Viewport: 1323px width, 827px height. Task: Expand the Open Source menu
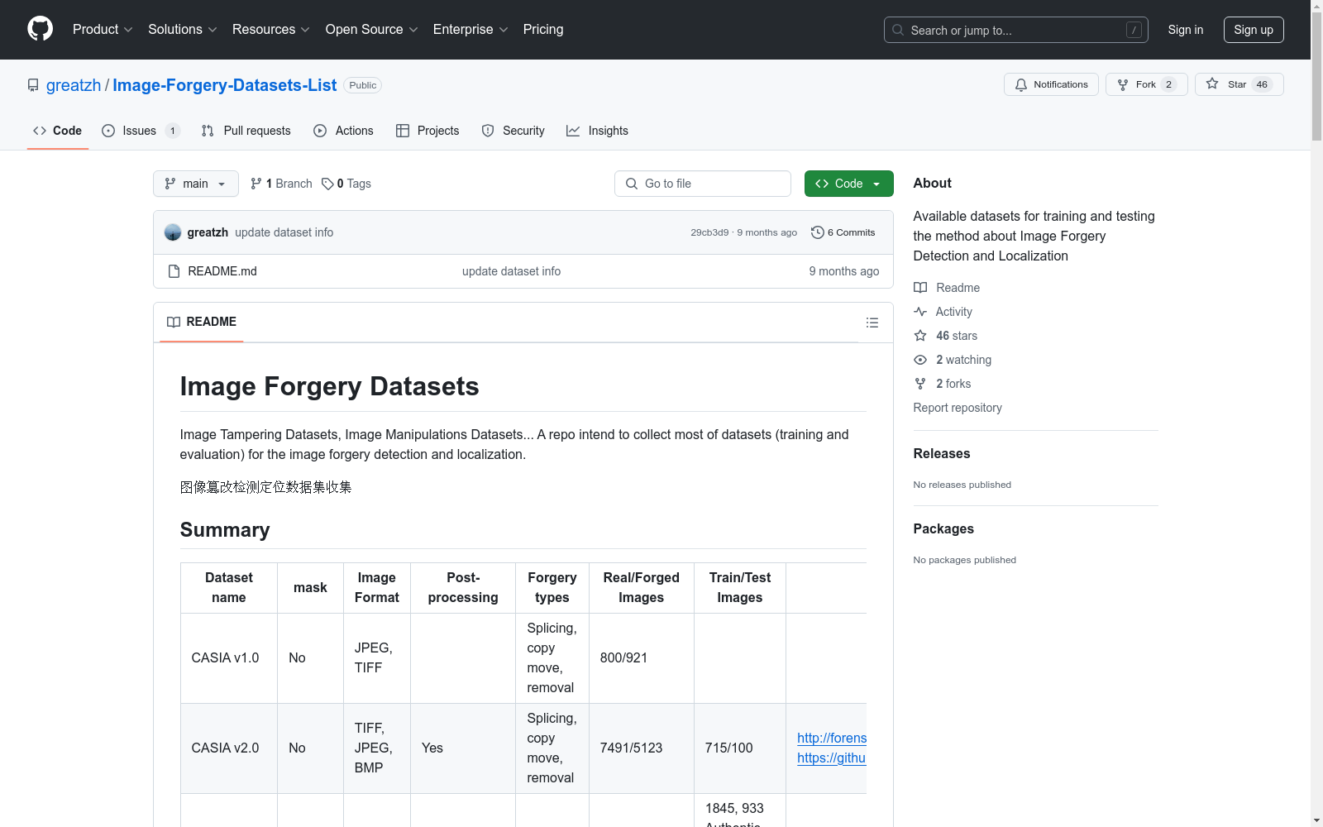click(372, 30)
